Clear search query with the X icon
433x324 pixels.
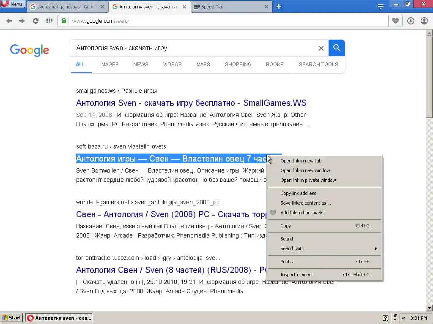coord(321,48)
